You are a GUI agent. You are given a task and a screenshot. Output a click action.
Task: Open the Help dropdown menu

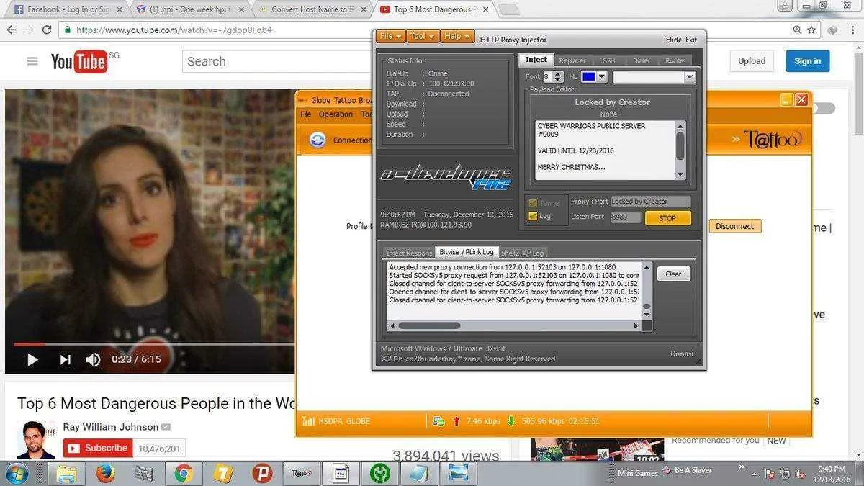pos(456,37)
